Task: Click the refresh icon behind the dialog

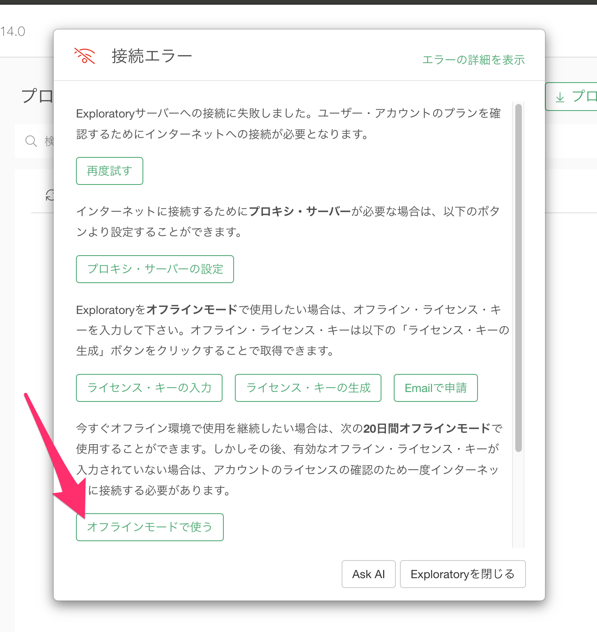Action: 50,195
